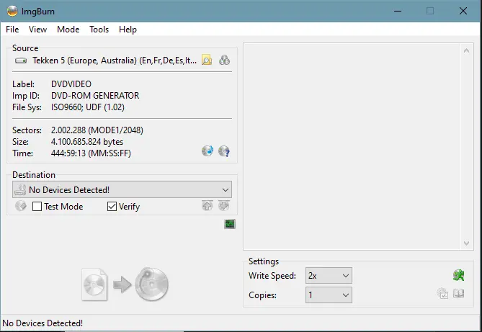This screenshot has width=482, height=332.
Task: Click the ImgBurn app icon in title bar
Action: pyautogui.click(x=12, y=11)
